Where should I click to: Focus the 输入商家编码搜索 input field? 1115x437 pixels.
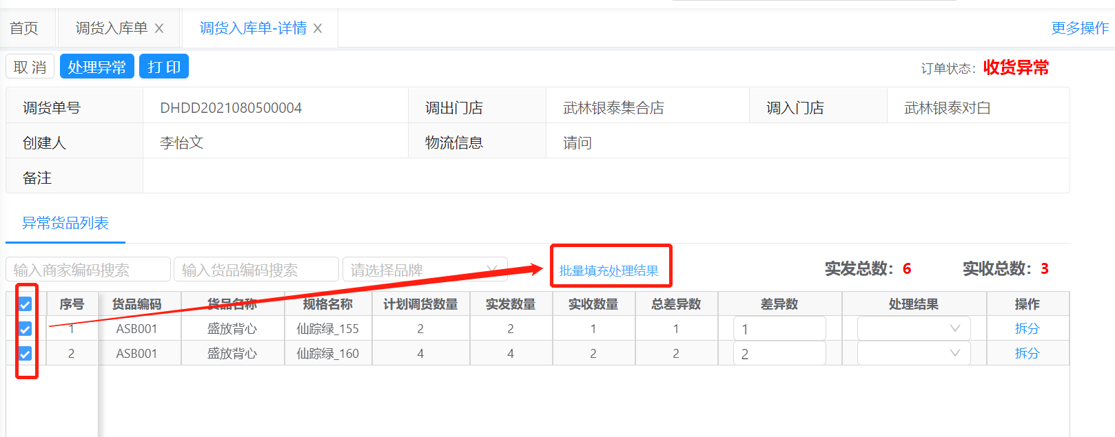(88, 270)
